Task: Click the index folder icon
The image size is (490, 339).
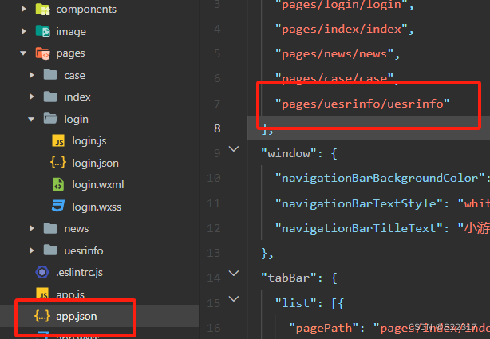Action: click(x=50, y=97)
